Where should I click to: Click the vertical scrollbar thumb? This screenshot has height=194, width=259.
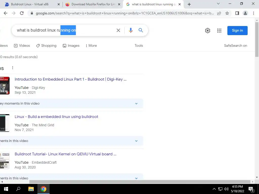point(257,40)
